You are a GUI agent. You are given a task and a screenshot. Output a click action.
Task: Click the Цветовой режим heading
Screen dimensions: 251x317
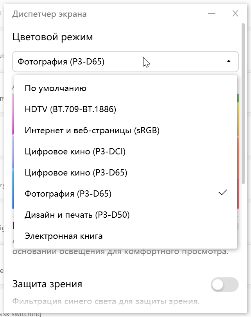pos(53,37)
